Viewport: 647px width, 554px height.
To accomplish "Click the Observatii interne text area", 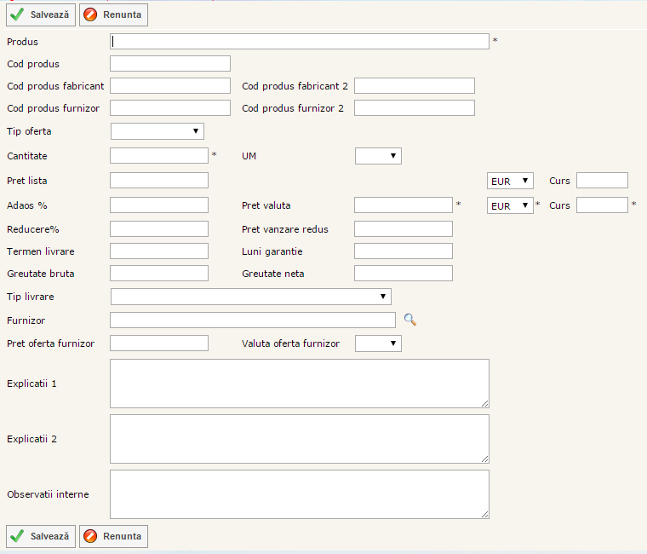I will click(x=300, y=494).
